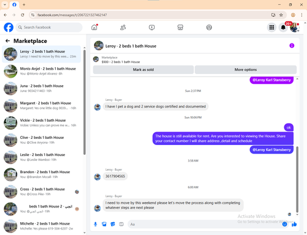The width and height of the screenshot is (307, 235).
Task: Open the Cross conversation
Action: [41, 192]
